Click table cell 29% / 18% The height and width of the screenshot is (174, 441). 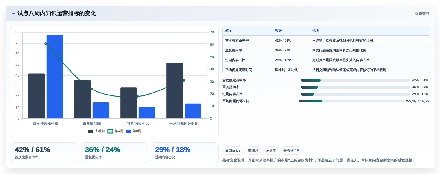pos(283,60)
